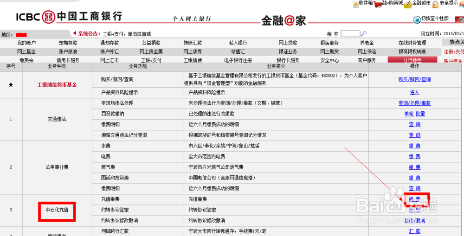This screenshot has width=464, height=236.
Task: Open 网上保险 menu
Action: pos(367,52)
